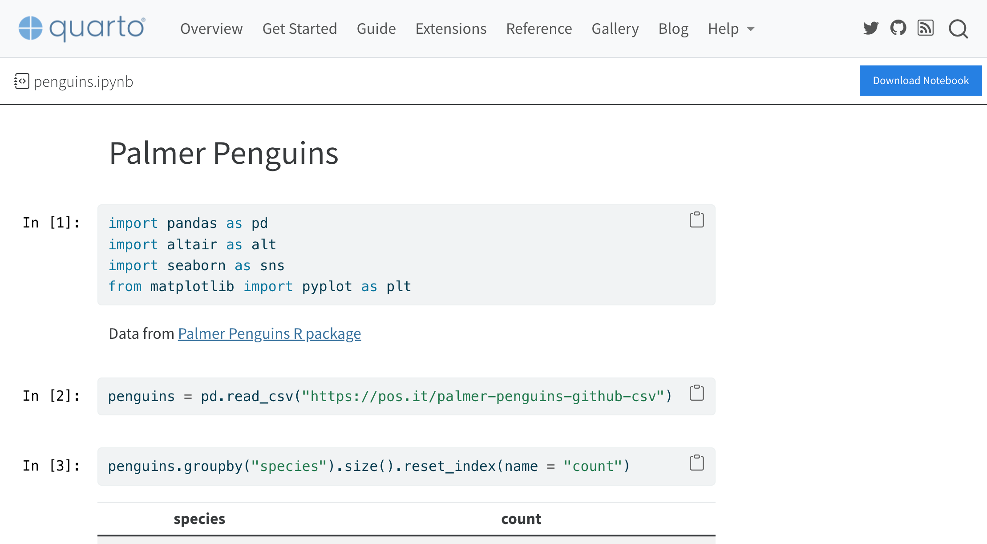Follow the Palmer Penguins R package link
Image resolution: width=987 pixels, height=544 pixels.
click(x=269, y=333)
